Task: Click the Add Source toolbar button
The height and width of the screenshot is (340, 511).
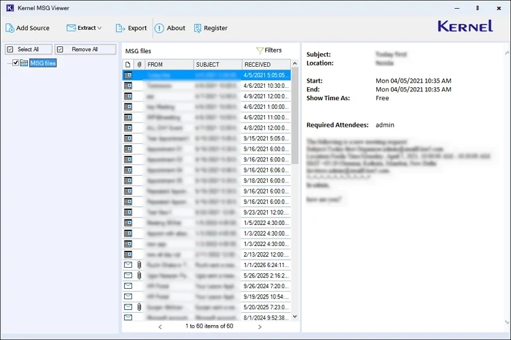Action: [x=28, y=28]
